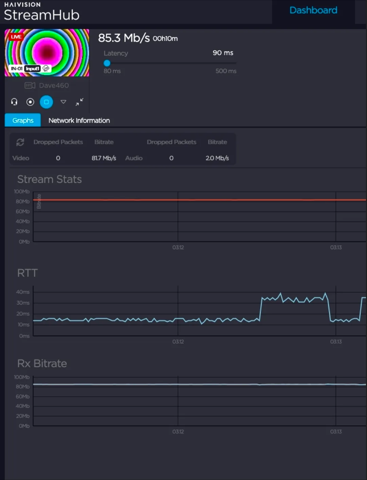Click the Rx Bitrate graph heading
This screenshot has width=367, height=480.
(42, 363)
